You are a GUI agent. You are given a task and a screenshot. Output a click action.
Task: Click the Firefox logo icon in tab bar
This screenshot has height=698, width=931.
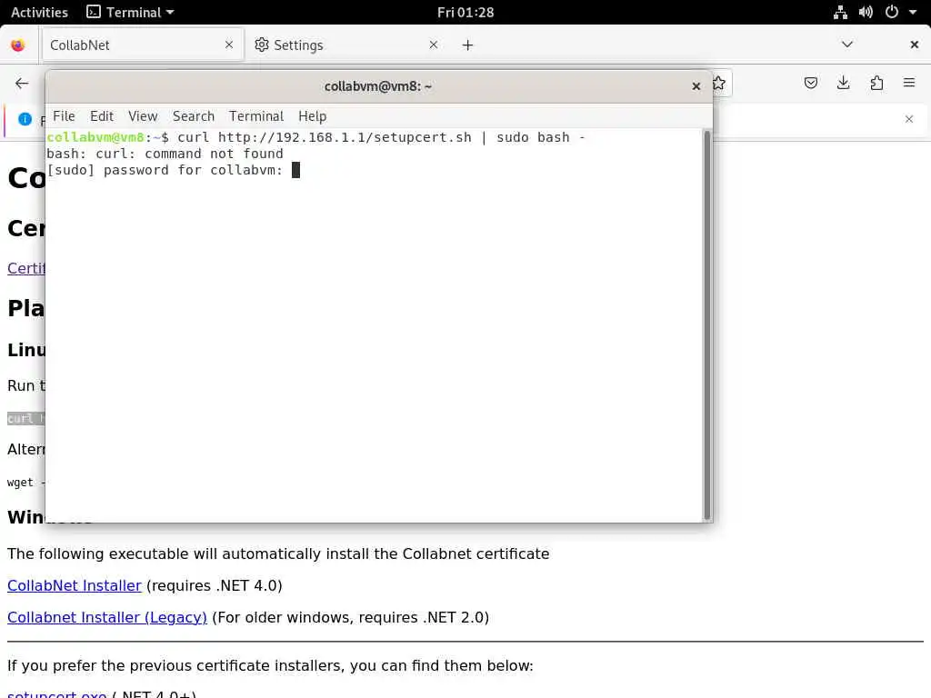point(18,45)
